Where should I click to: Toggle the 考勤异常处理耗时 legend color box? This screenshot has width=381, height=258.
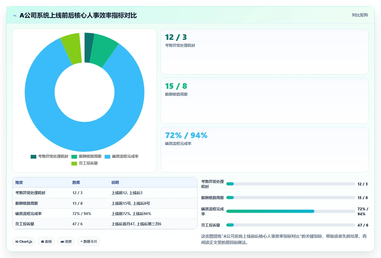33,156
